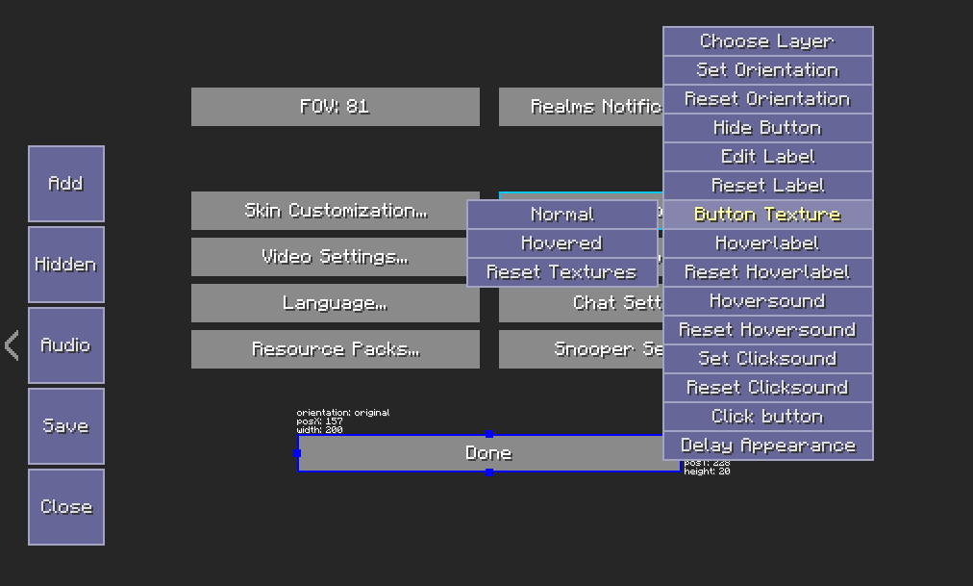Image resolution: width=973 pixels, height=586 pixels.
Task: Click the Add sidebar button
Action: tap(66, 184)
